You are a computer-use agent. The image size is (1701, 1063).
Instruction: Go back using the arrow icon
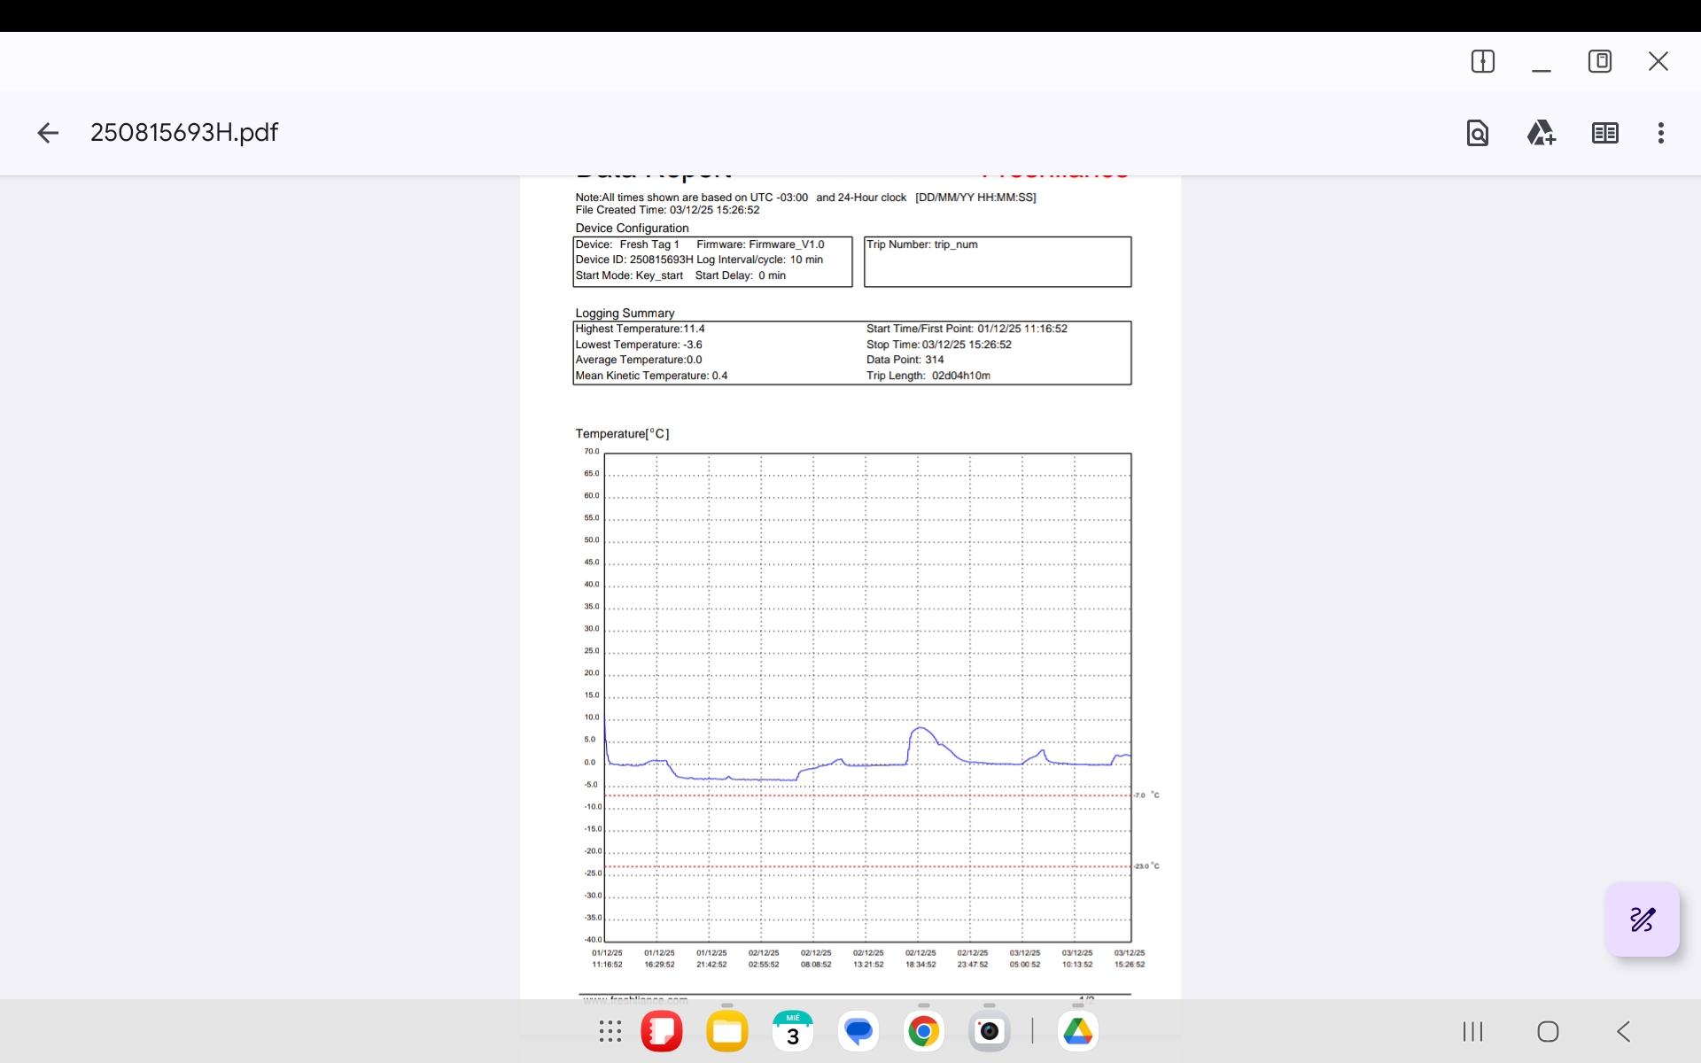(48, 133)
